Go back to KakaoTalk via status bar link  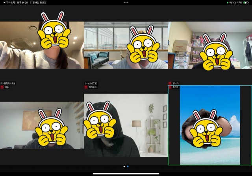coord(9,3)
